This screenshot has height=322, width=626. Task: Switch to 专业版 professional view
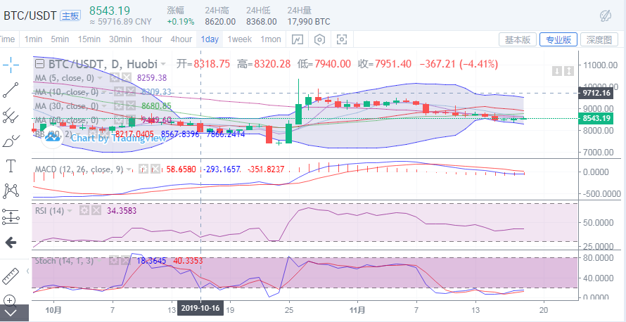pyautogui.click(x=558, y=39)
